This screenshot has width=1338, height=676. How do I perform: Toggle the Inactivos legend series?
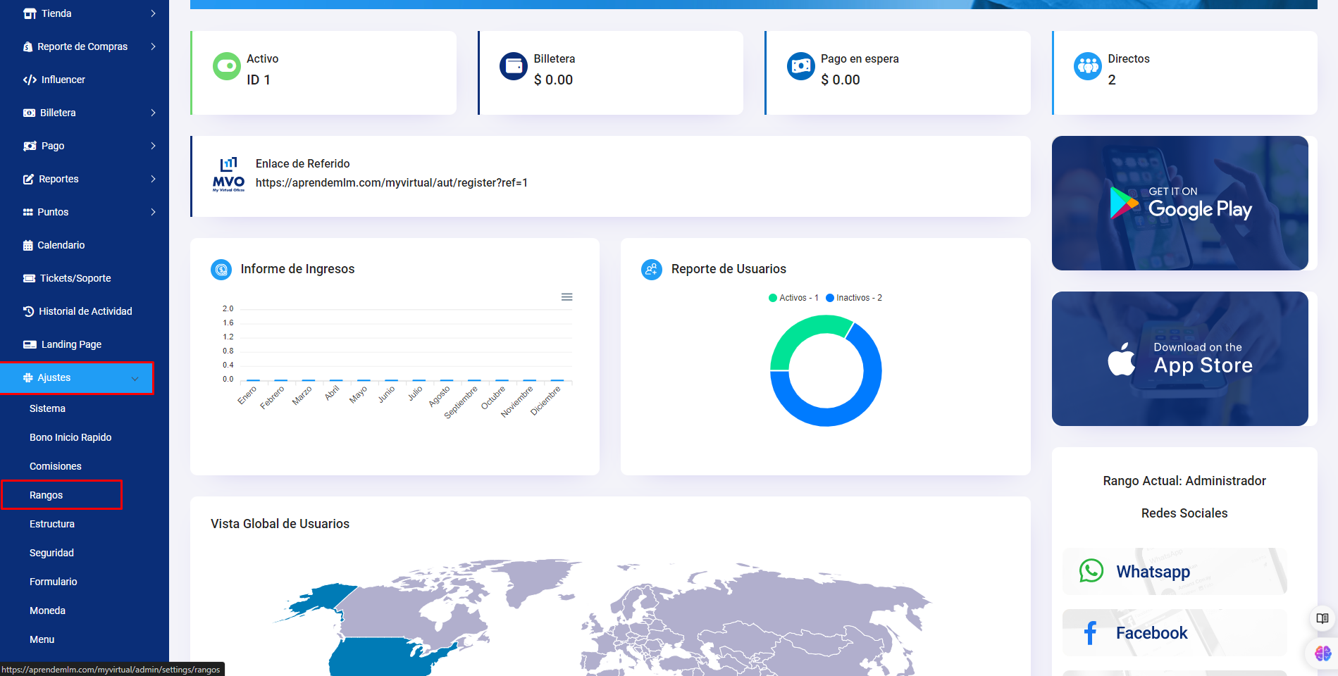pyautogui.click(x=854, y=298)
